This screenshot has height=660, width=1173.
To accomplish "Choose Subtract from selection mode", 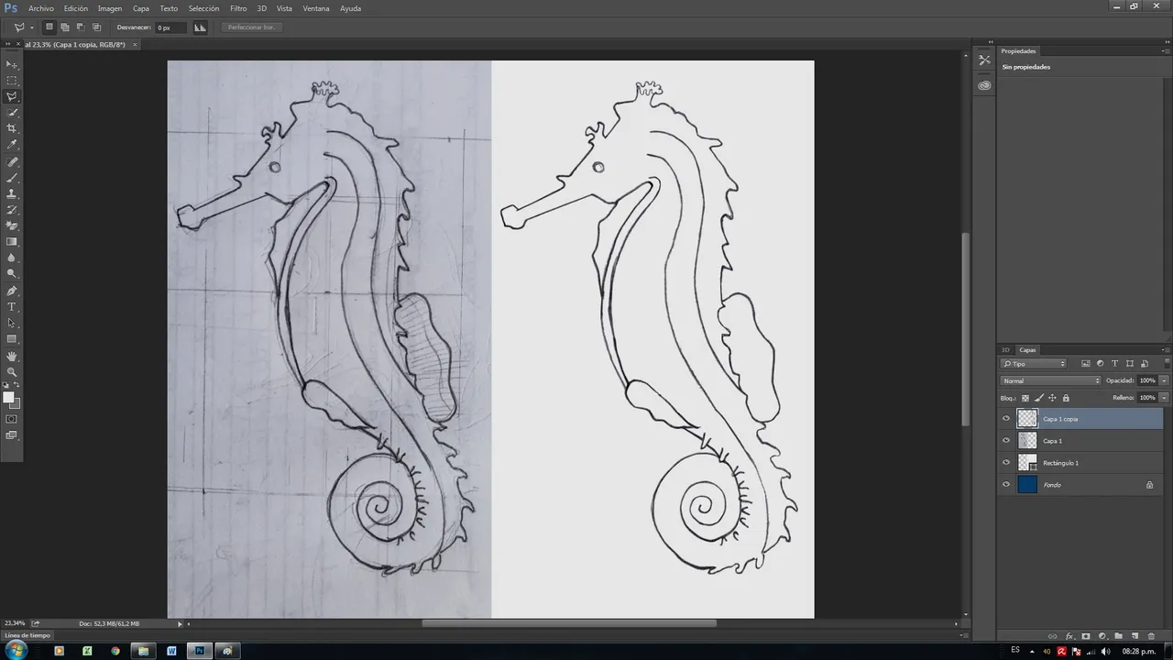I will click(81, 27).
